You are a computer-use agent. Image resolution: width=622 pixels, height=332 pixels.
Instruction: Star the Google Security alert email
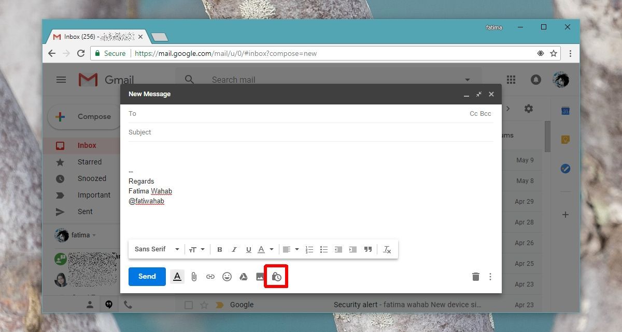coord(204,305)
